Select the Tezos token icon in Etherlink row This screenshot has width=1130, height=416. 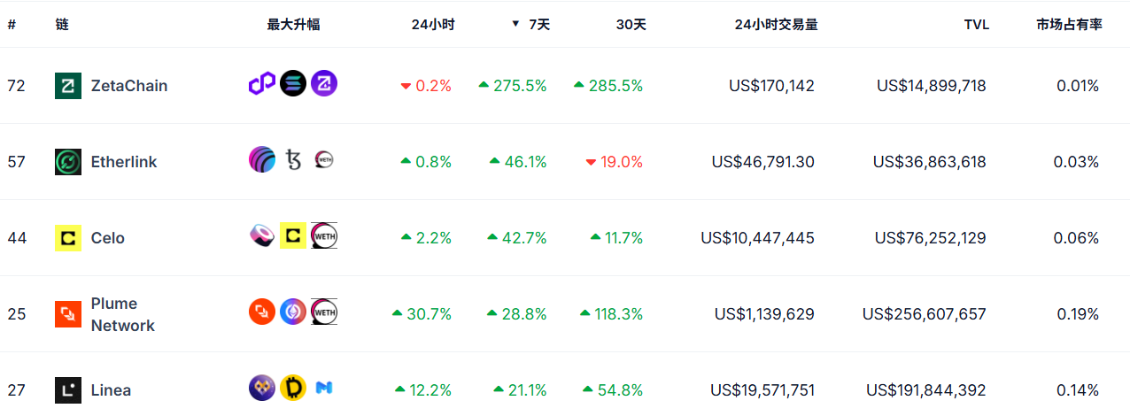pos(293,160)
